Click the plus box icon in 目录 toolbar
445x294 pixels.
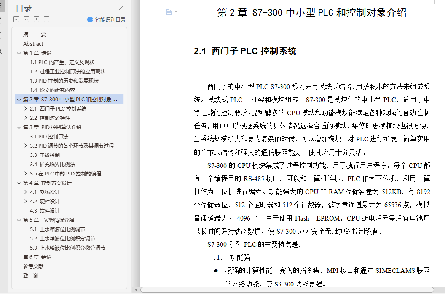[x=37, y=19]
